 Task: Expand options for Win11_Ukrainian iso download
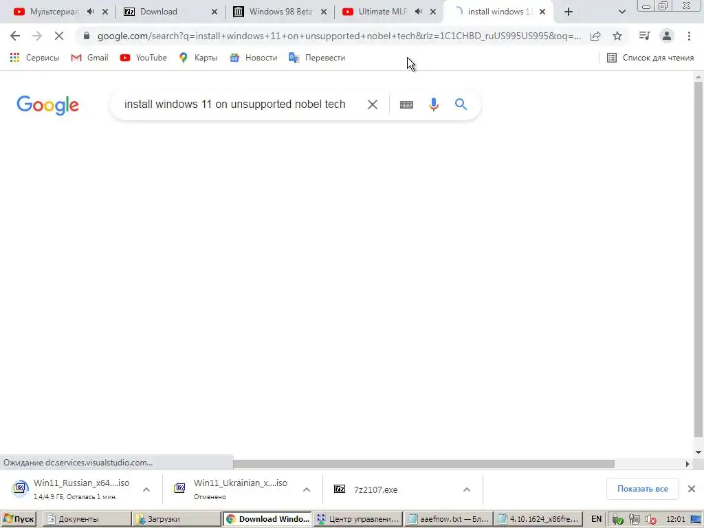(307, 489)
